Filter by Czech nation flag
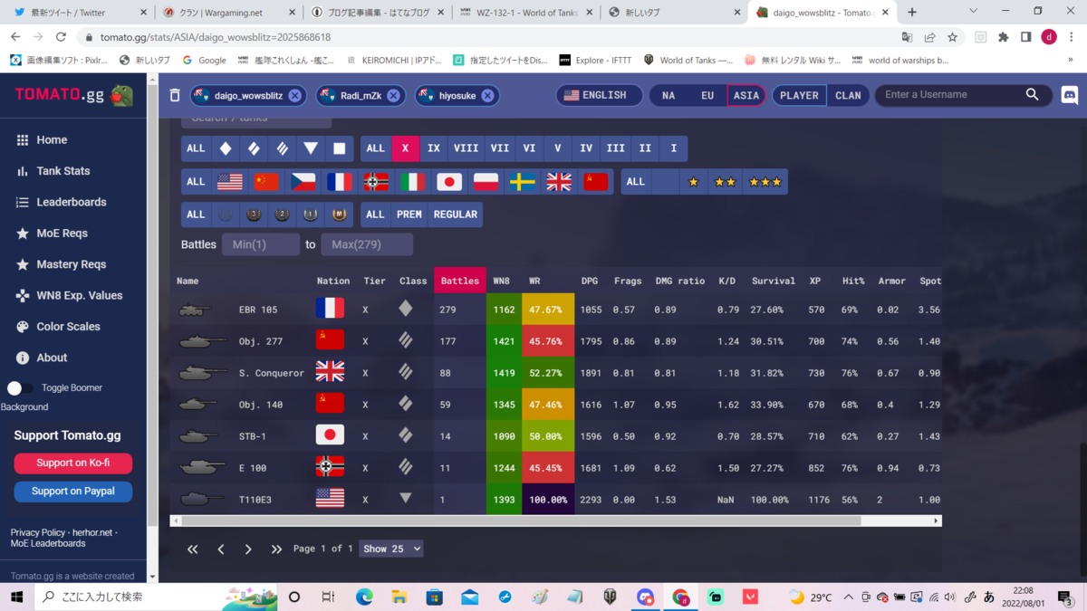Viewport: 1087px width, 611px height. tap(303, 182)
